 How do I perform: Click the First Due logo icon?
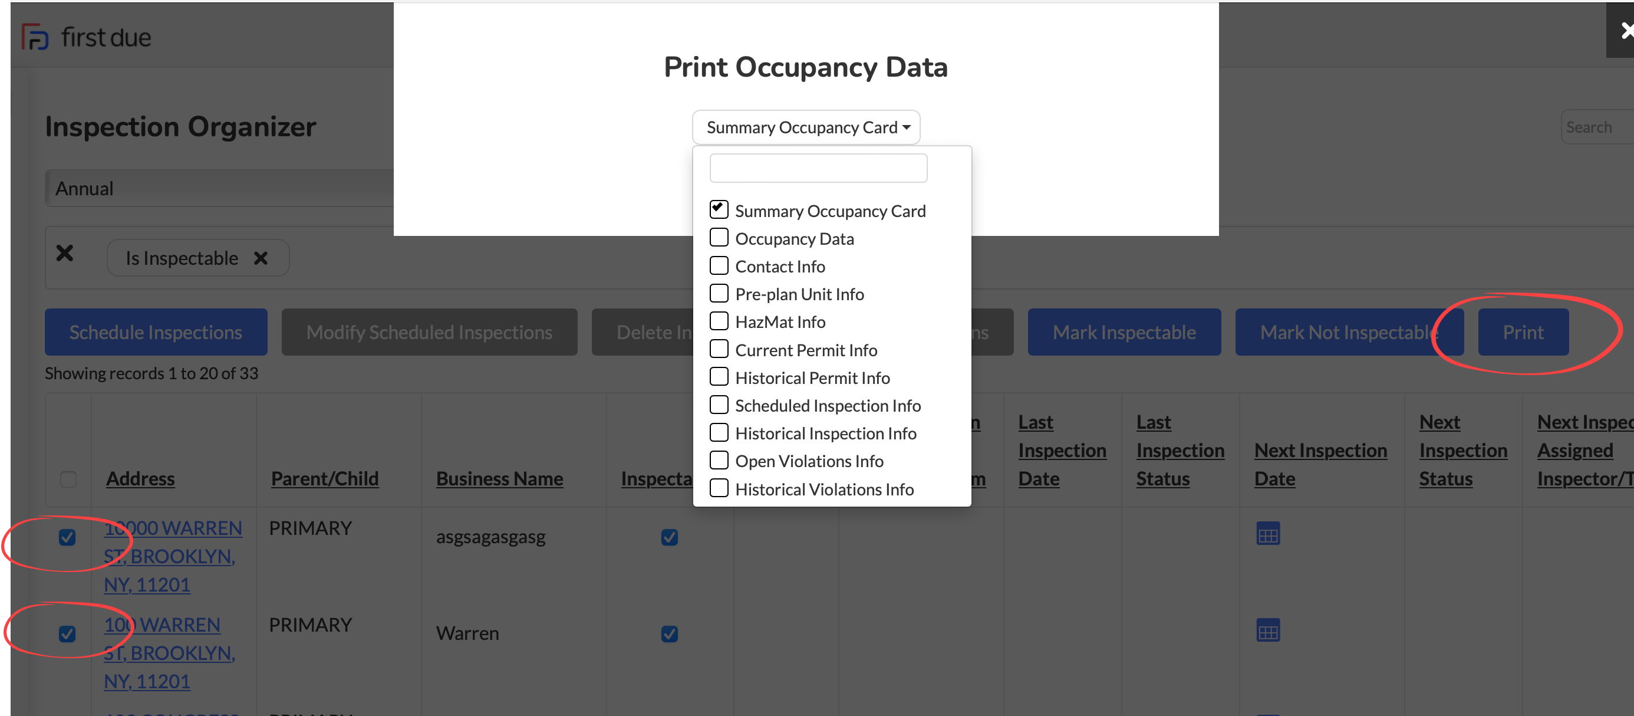pyautogui.click(x=34, y=37)
